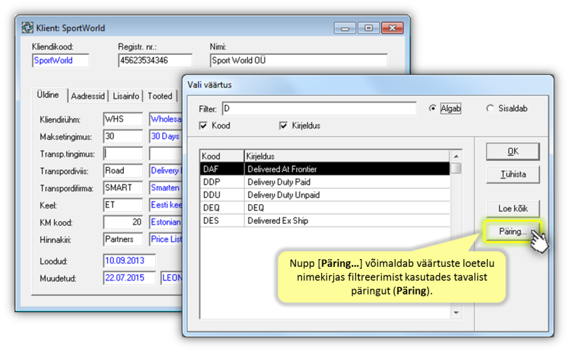Switch to the Aadressid tab

88,96
